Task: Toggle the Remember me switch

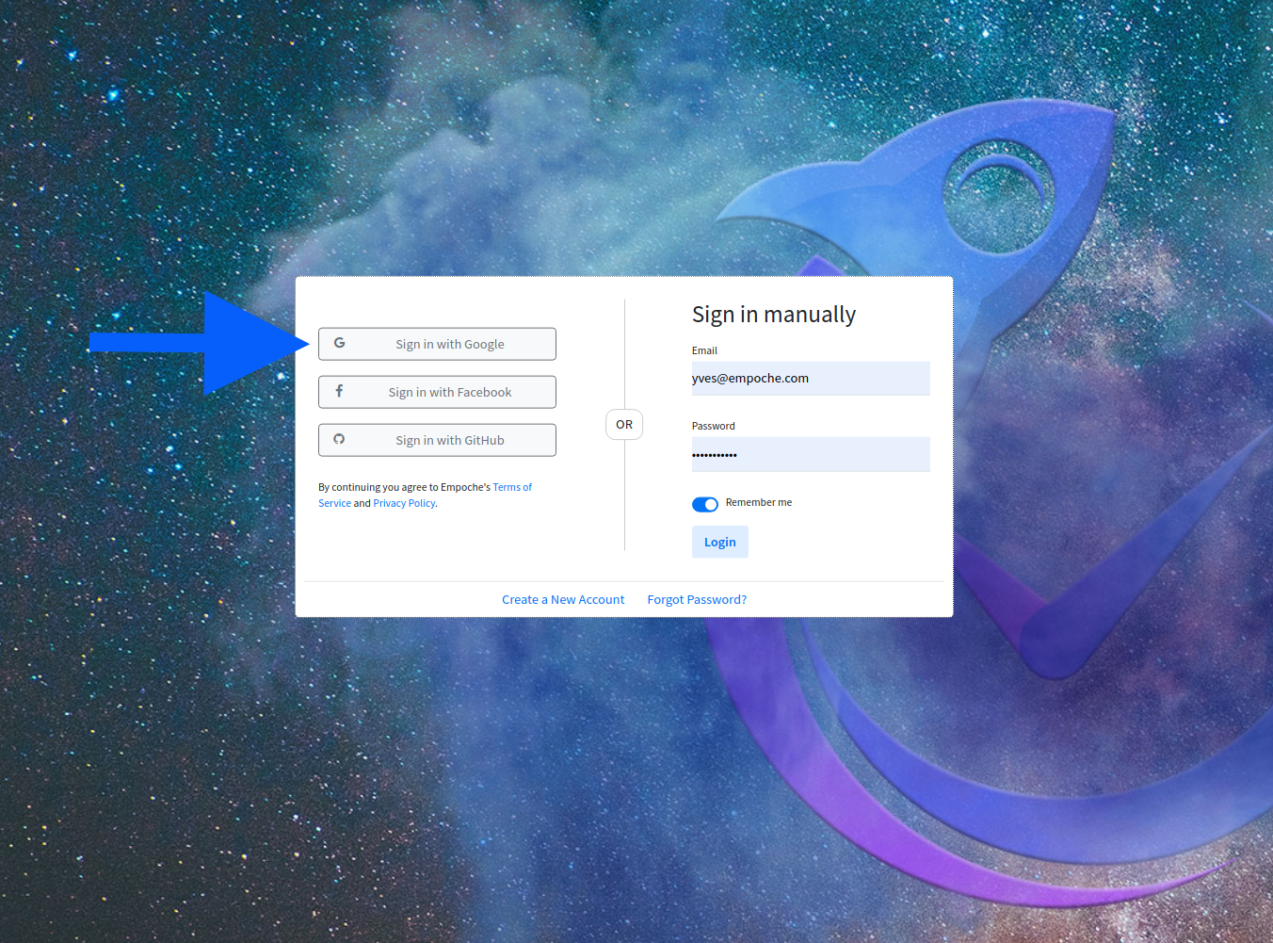Action: pyautogui.click(x=705, y=504)
